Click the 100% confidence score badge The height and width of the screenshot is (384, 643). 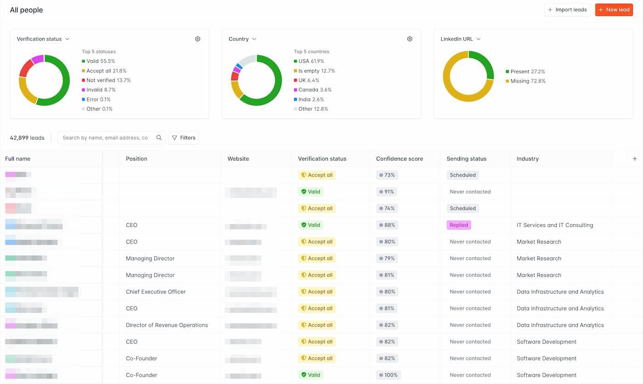point(389,375)
